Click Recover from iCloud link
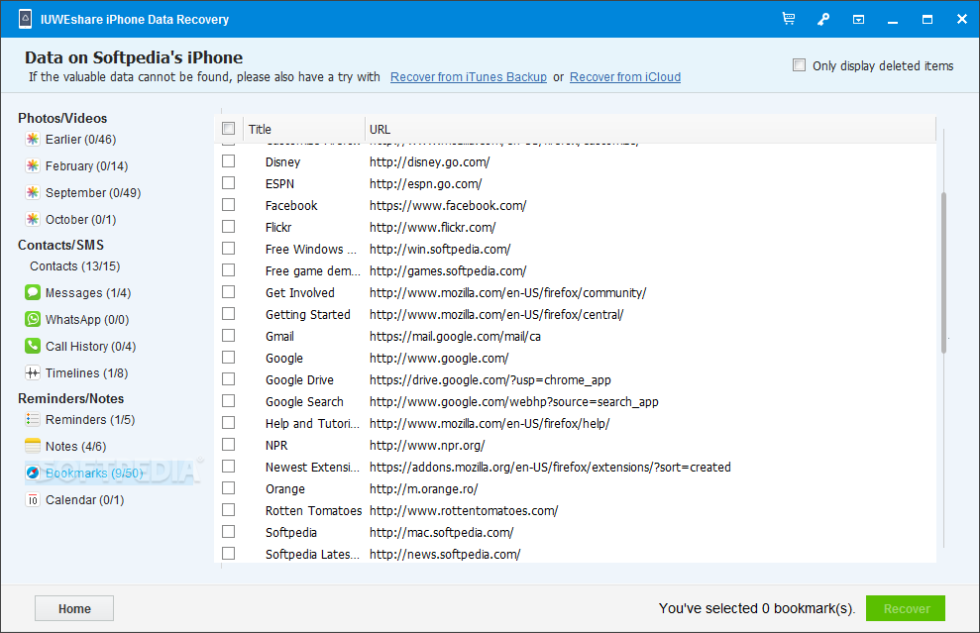The width and height of the screenshot is (980, 633). click(625, 77)
